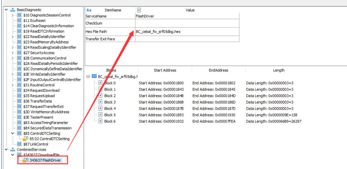347x169 pixels.
Task: Click the Transfer Exit Para value cell
Action: 187,39
